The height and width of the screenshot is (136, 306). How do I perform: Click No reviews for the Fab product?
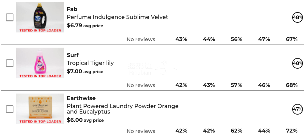[141, 39]
